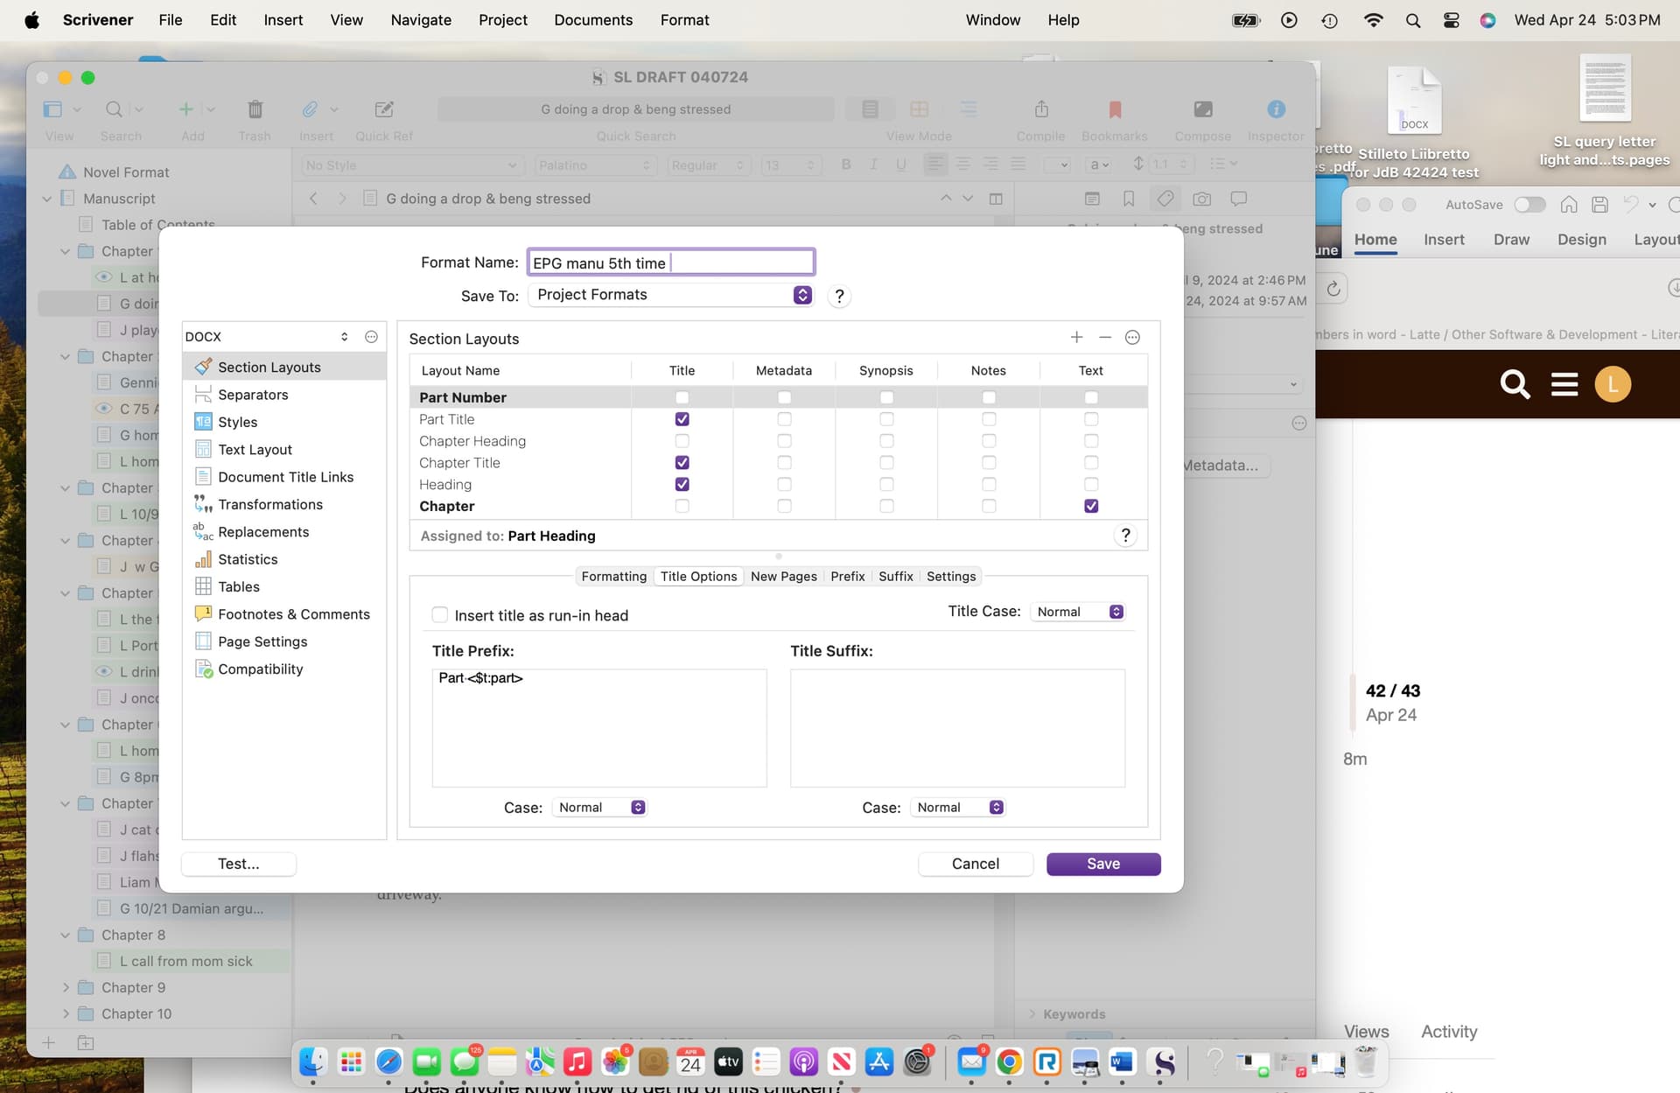The width and height of the screenshot is (1680, 1093).
Task: Check Title for Part Number layout
Action: click(682, 397)
